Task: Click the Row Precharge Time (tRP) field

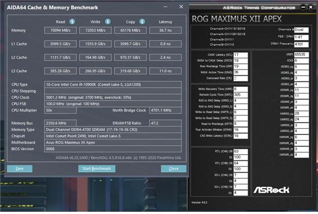Action: 241,67
